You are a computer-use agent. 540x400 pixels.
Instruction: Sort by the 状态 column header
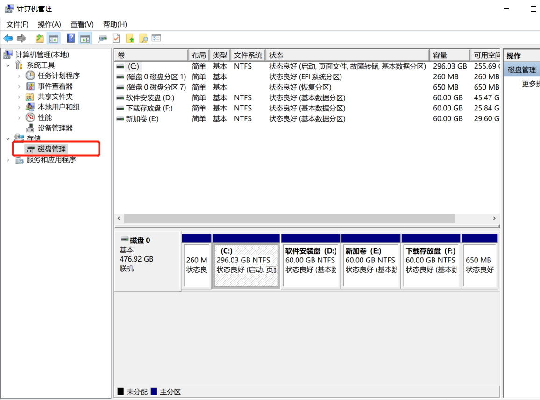point(348,55)
